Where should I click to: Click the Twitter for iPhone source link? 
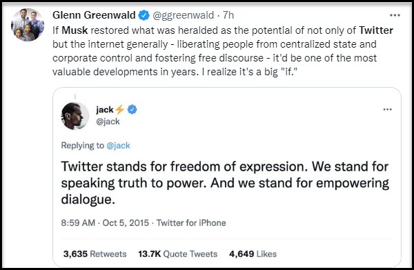click(x=191, y=223)
